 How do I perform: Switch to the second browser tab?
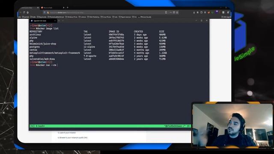(52, 8)
